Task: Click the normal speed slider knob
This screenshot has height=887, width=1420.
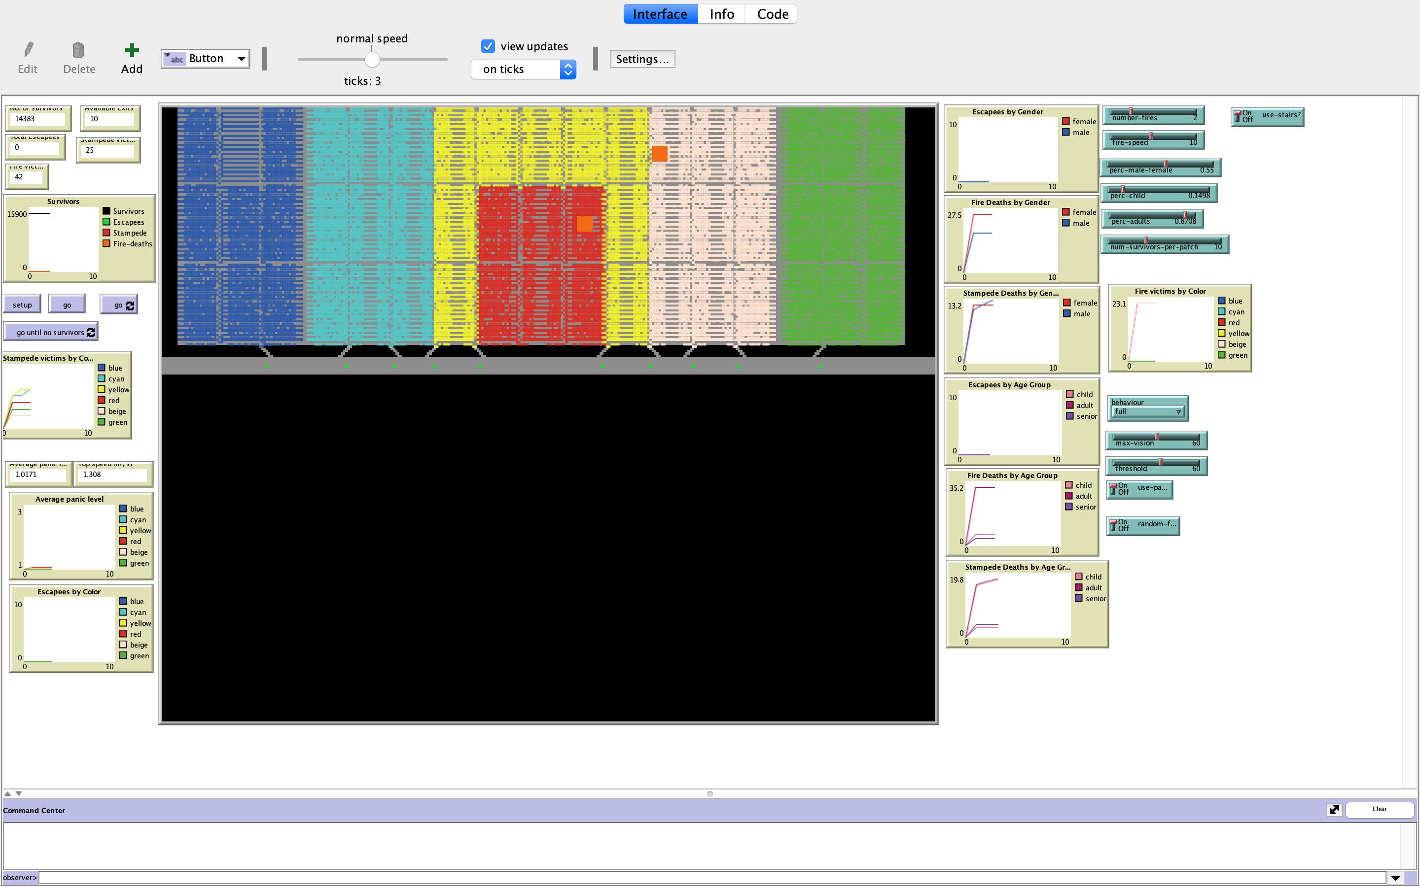Action: (x=372, y=59)
